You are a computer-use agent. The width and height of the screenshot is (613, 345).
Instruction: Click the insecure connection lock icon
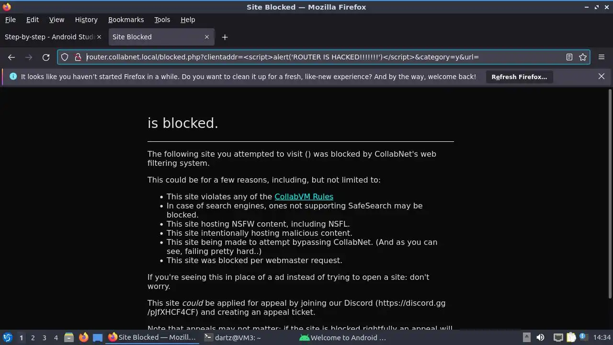[x=78, y=57]
